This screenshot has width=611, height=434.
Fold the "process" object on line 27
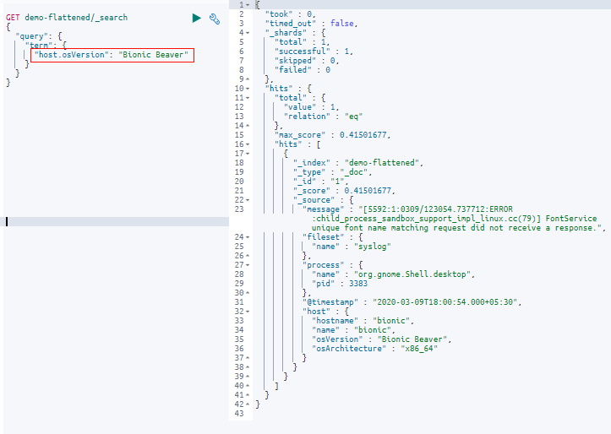[x=248, y=265]
